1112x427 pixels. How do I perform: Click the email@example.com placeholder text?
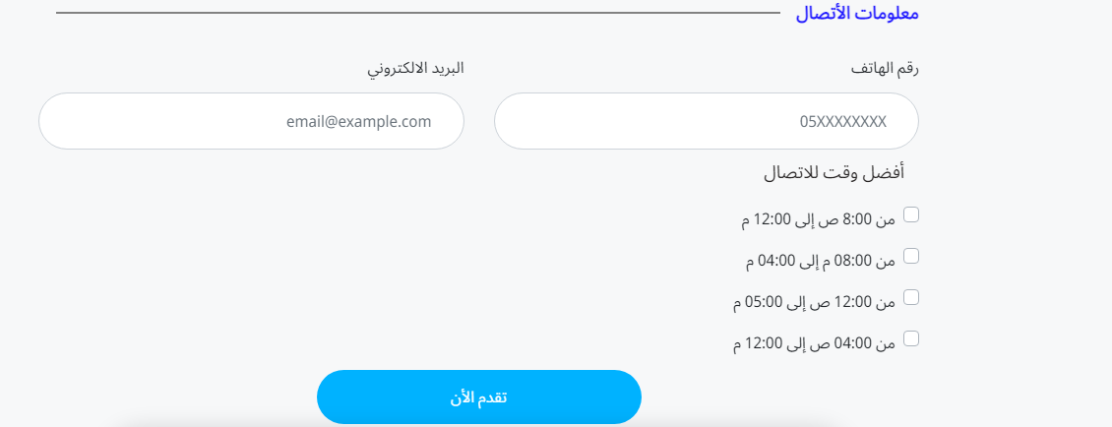coord(359,122)
